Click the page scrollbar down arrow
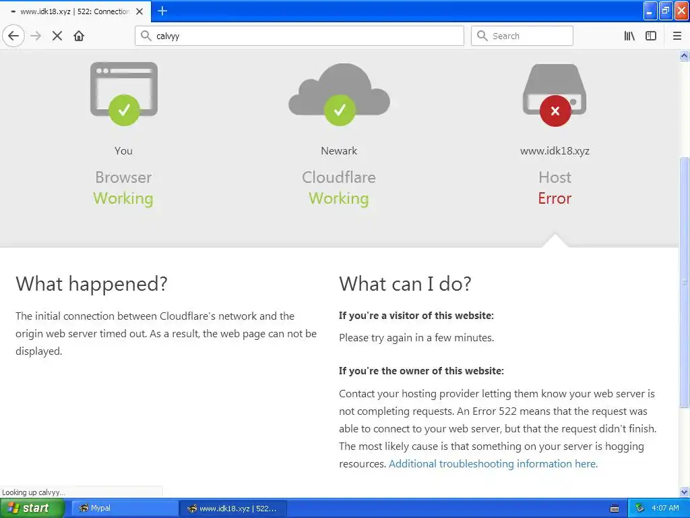The image size is (690, 518). (685, 492)
